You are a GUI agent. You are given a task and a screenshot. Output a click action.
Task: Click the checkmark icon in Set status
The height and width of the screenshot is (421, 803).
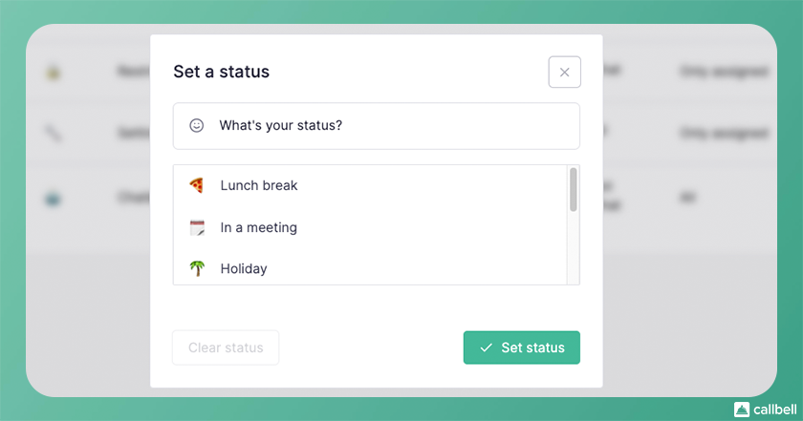click(486, 347)
